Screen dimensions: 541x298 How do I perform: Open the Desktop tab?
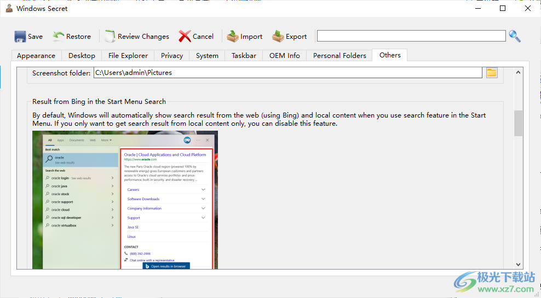(x=82, y=56)
